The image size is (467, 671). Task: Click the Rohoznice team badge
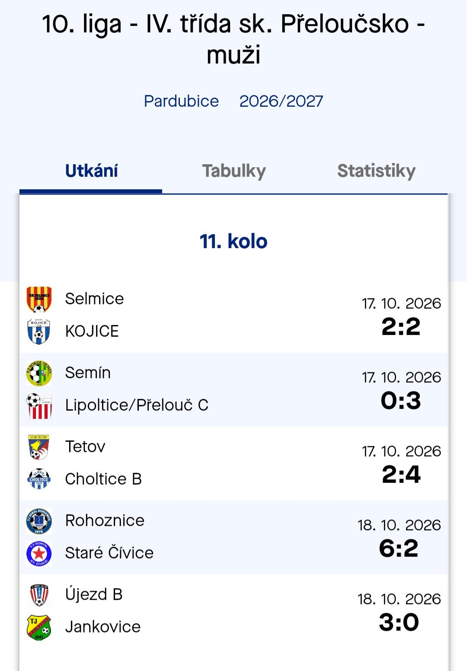point(39,521)
